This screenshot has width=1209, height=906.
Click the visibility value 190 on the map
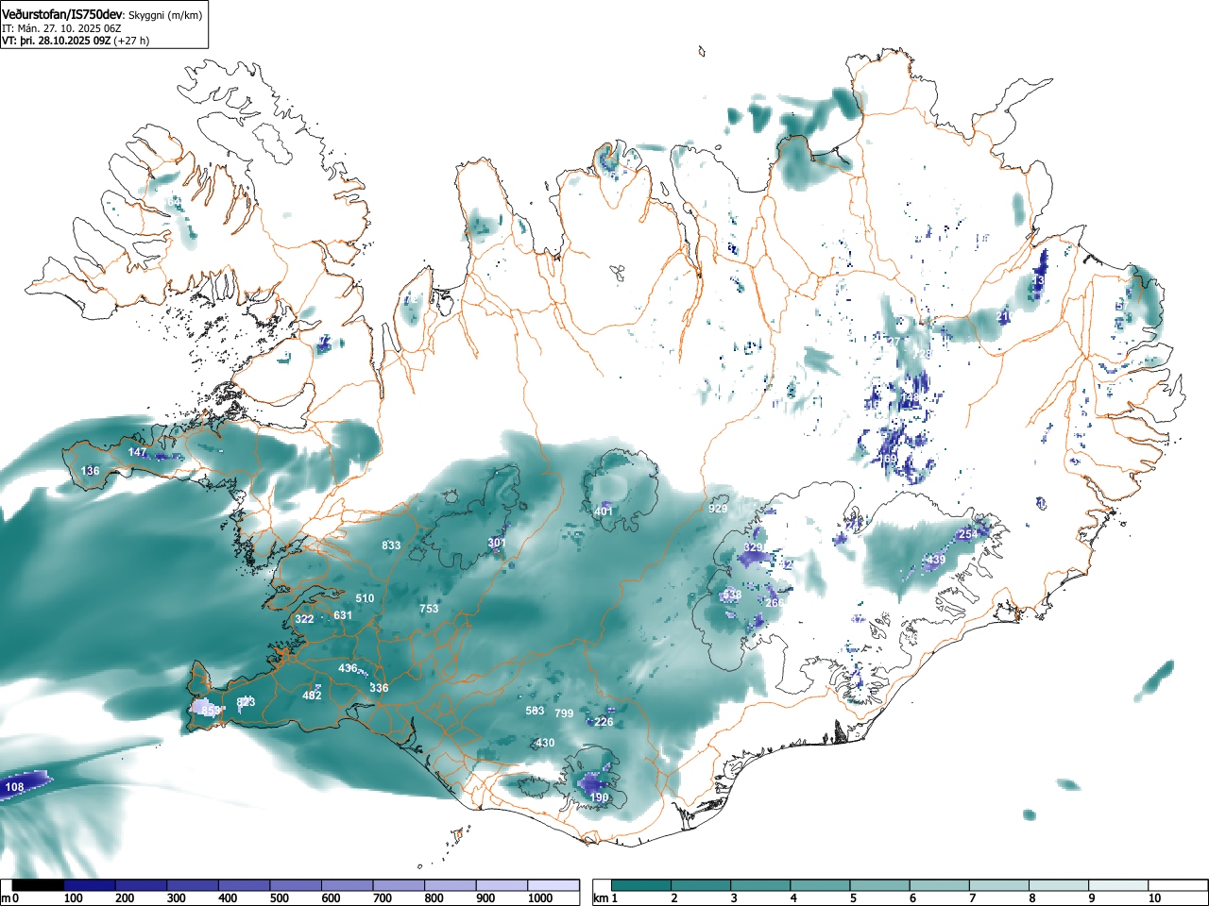[x=599, y=797]
